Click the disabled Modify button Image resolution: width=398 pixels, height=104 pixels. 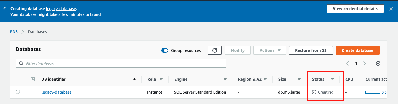point(238,50)
